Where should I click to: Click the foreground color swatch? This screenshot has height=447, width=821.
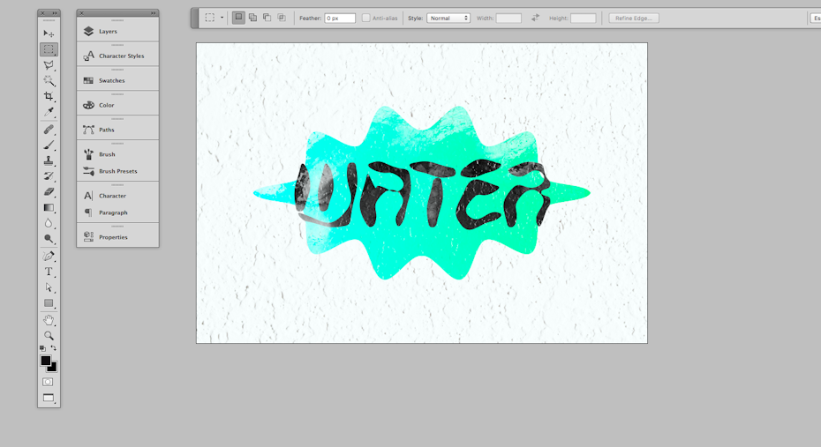(46, 361)
